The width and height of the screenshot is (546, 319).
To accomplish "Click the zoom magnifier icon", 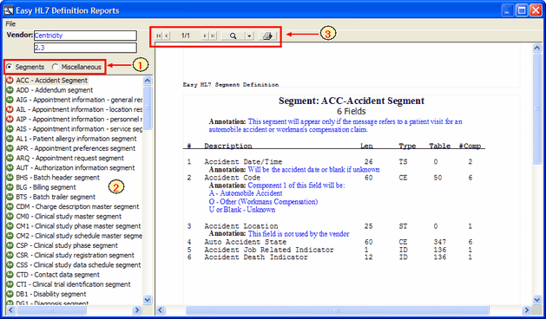I will pos(233,36).
